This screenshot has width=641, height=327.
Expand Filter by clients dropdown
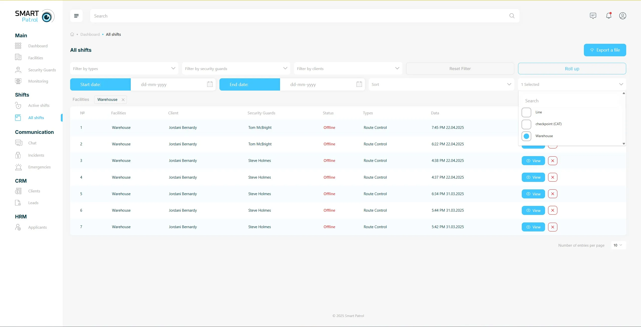tap(348, 68)
